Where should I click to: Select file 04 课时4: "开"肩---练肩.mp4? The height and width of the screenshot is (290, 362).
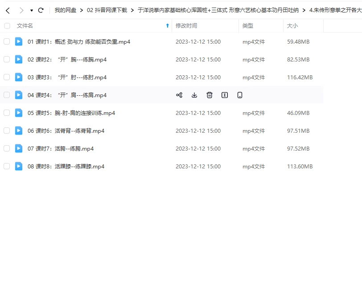[x=67, y=95]
